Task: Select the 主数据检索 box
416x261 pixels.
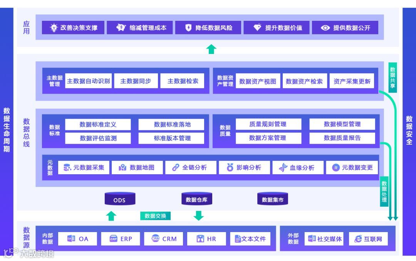Action: 183,81
